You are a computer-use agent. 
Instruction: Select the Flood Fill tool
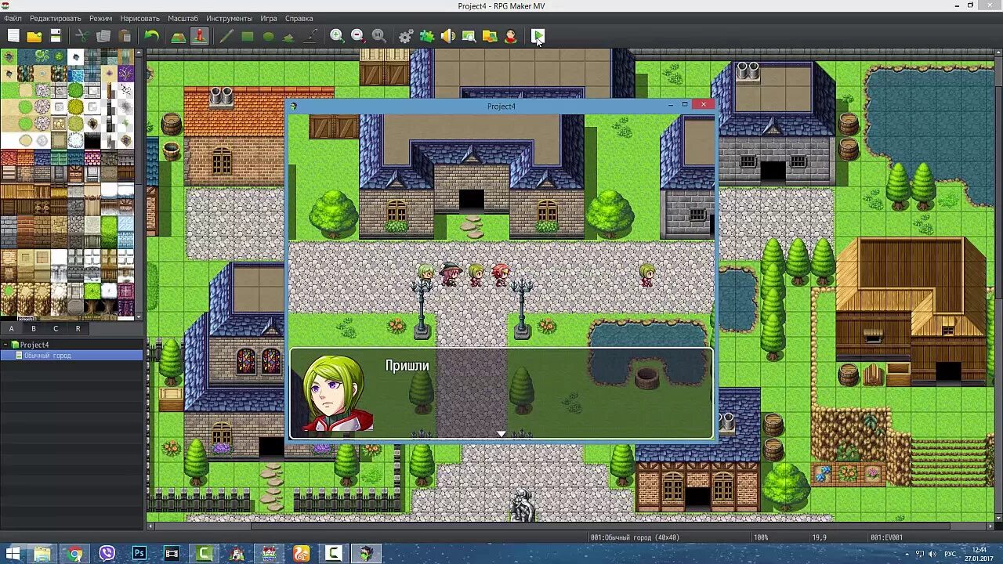click(x=289, y=35)
